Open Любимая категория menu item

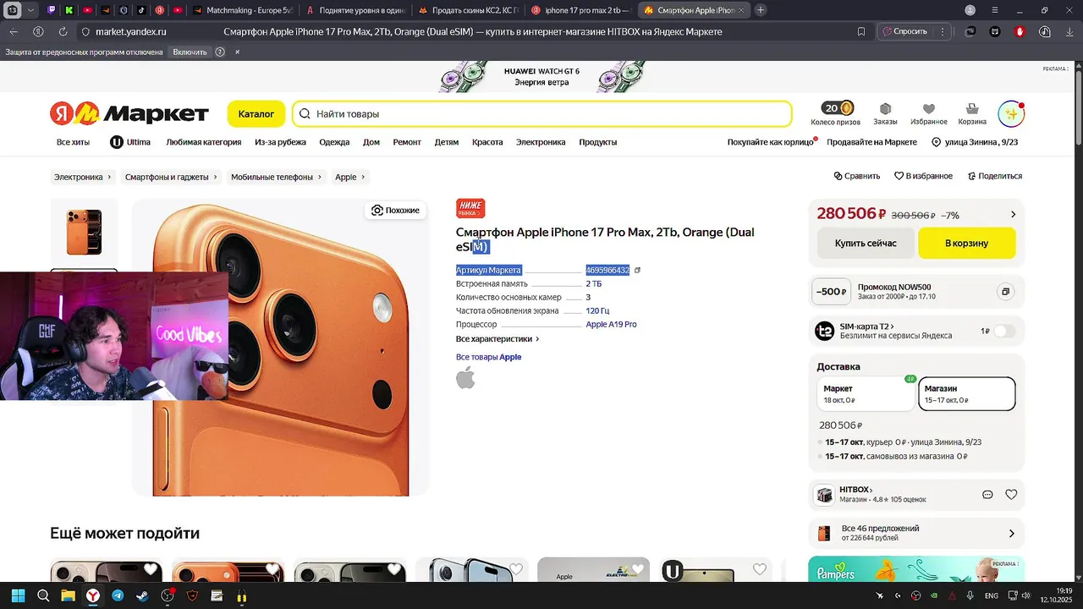tap(203, 142)
